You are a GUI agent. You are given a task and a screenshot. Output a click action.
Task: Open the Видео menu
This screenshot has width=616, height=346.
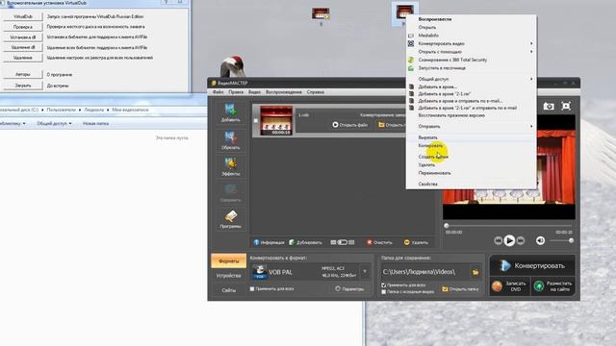(x=254, y=92)
